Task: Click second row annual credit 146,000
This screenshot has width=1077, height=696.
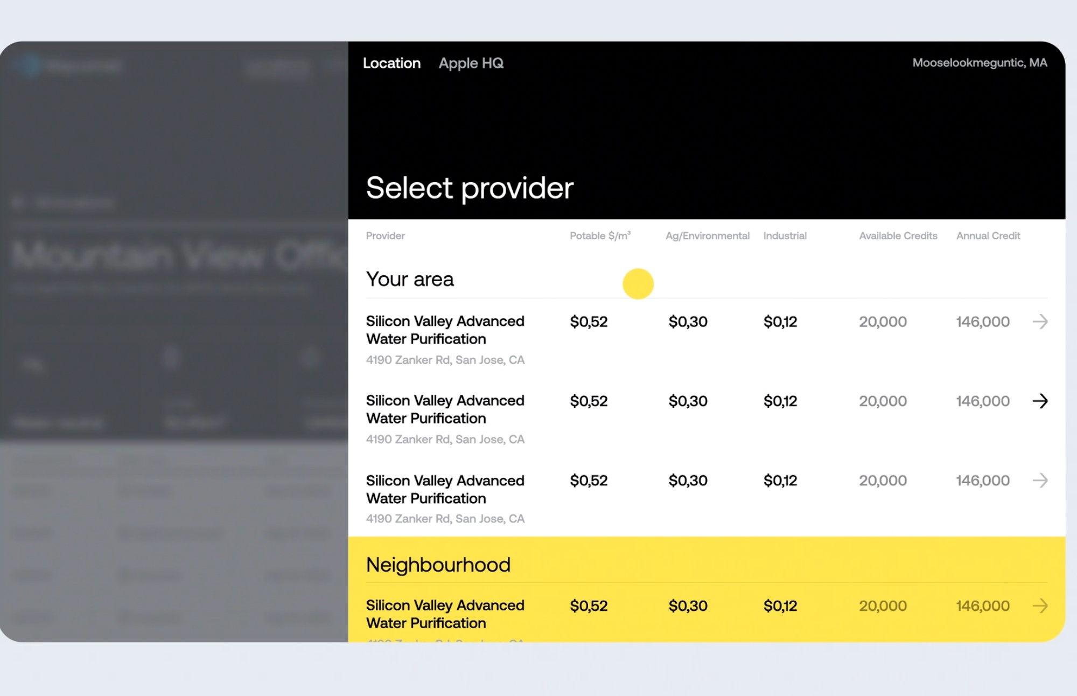Action: tap(983, 401)
